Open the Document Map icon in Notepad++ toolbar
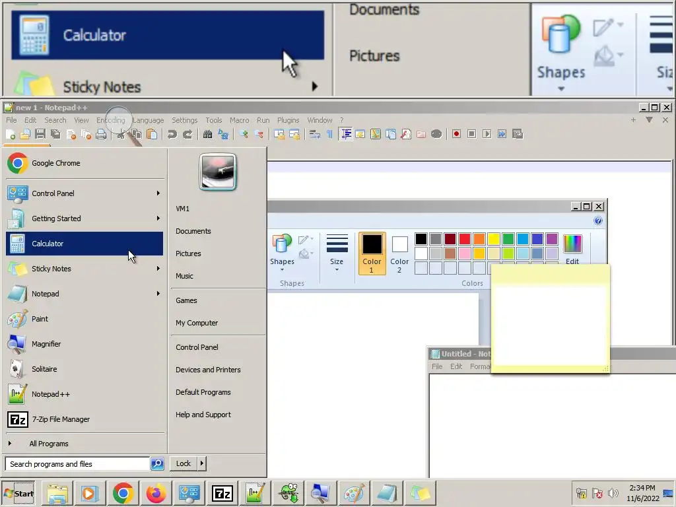This screenshot has height=507, width=676. (x=376, y=134)
